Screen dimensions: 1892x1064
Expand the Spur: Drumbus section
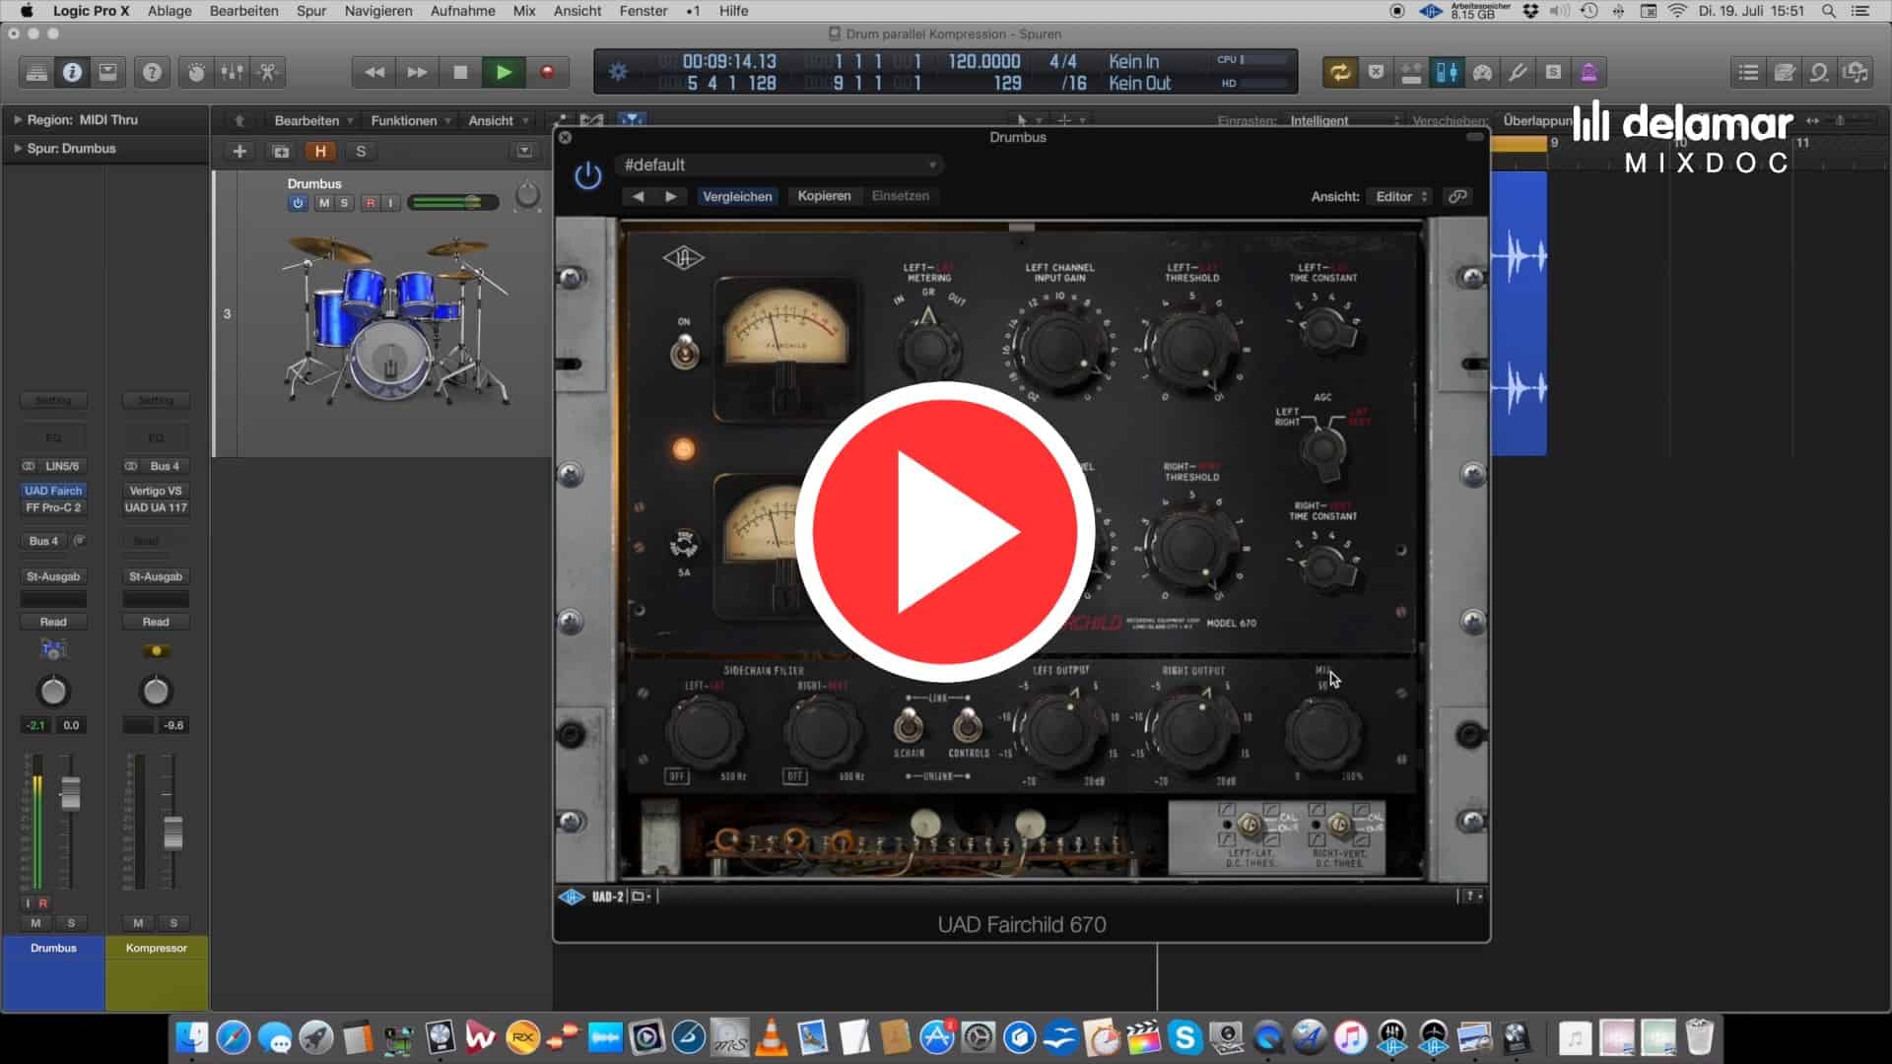click(17, 148)
